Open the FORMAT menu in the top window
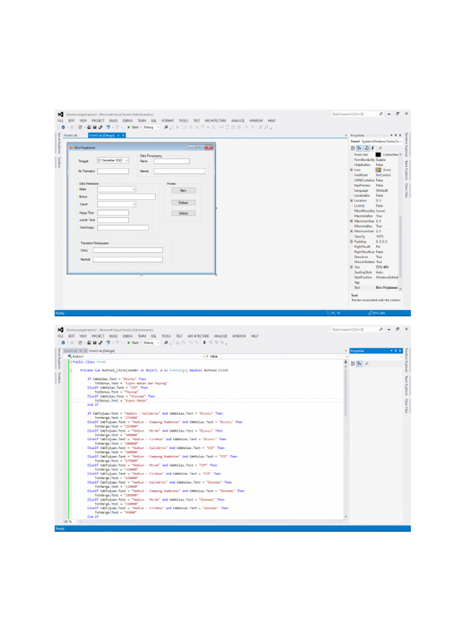The height and width of the screenshot is (620, 465). (167, 120)
